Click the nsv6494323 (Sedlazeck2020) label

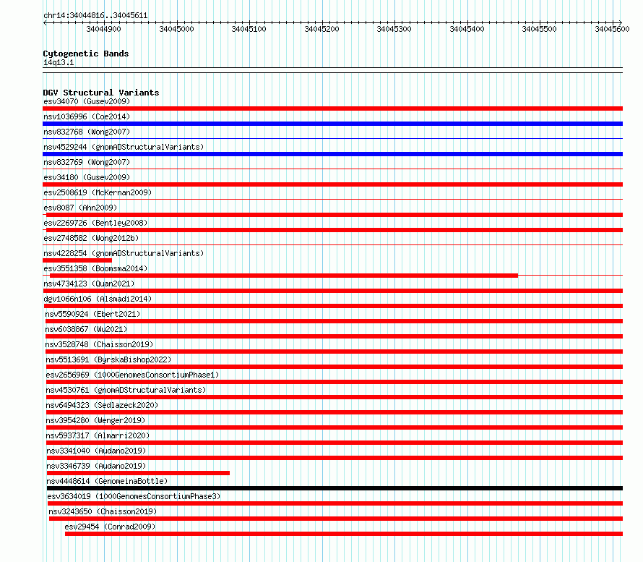102,405
